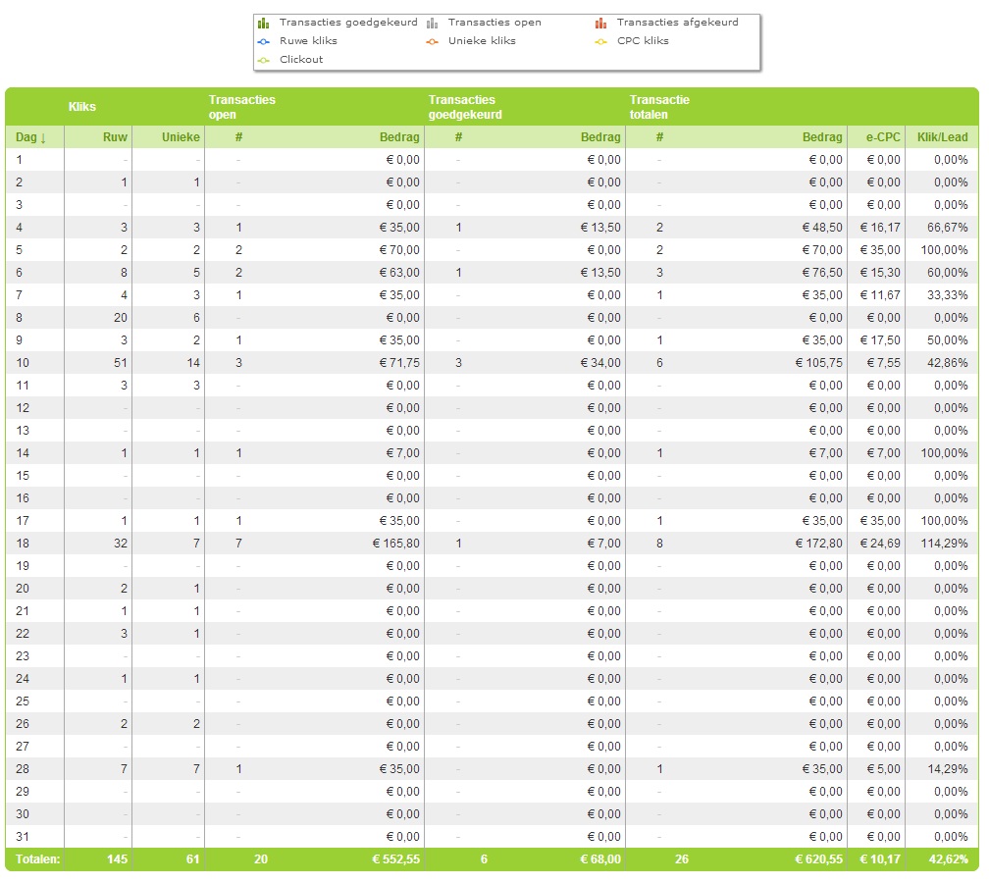Image resolution: width=989 pixels, height=883 pixels.
Task: Click the Clickout line marker icon
Action: 264,61
